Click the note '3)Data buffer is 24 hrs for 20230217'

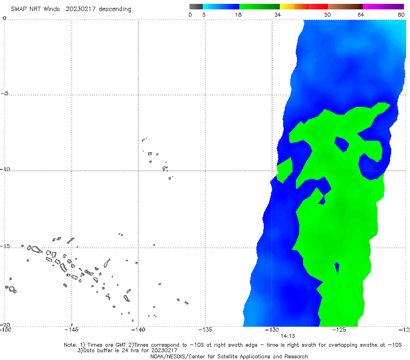[127, 351]
